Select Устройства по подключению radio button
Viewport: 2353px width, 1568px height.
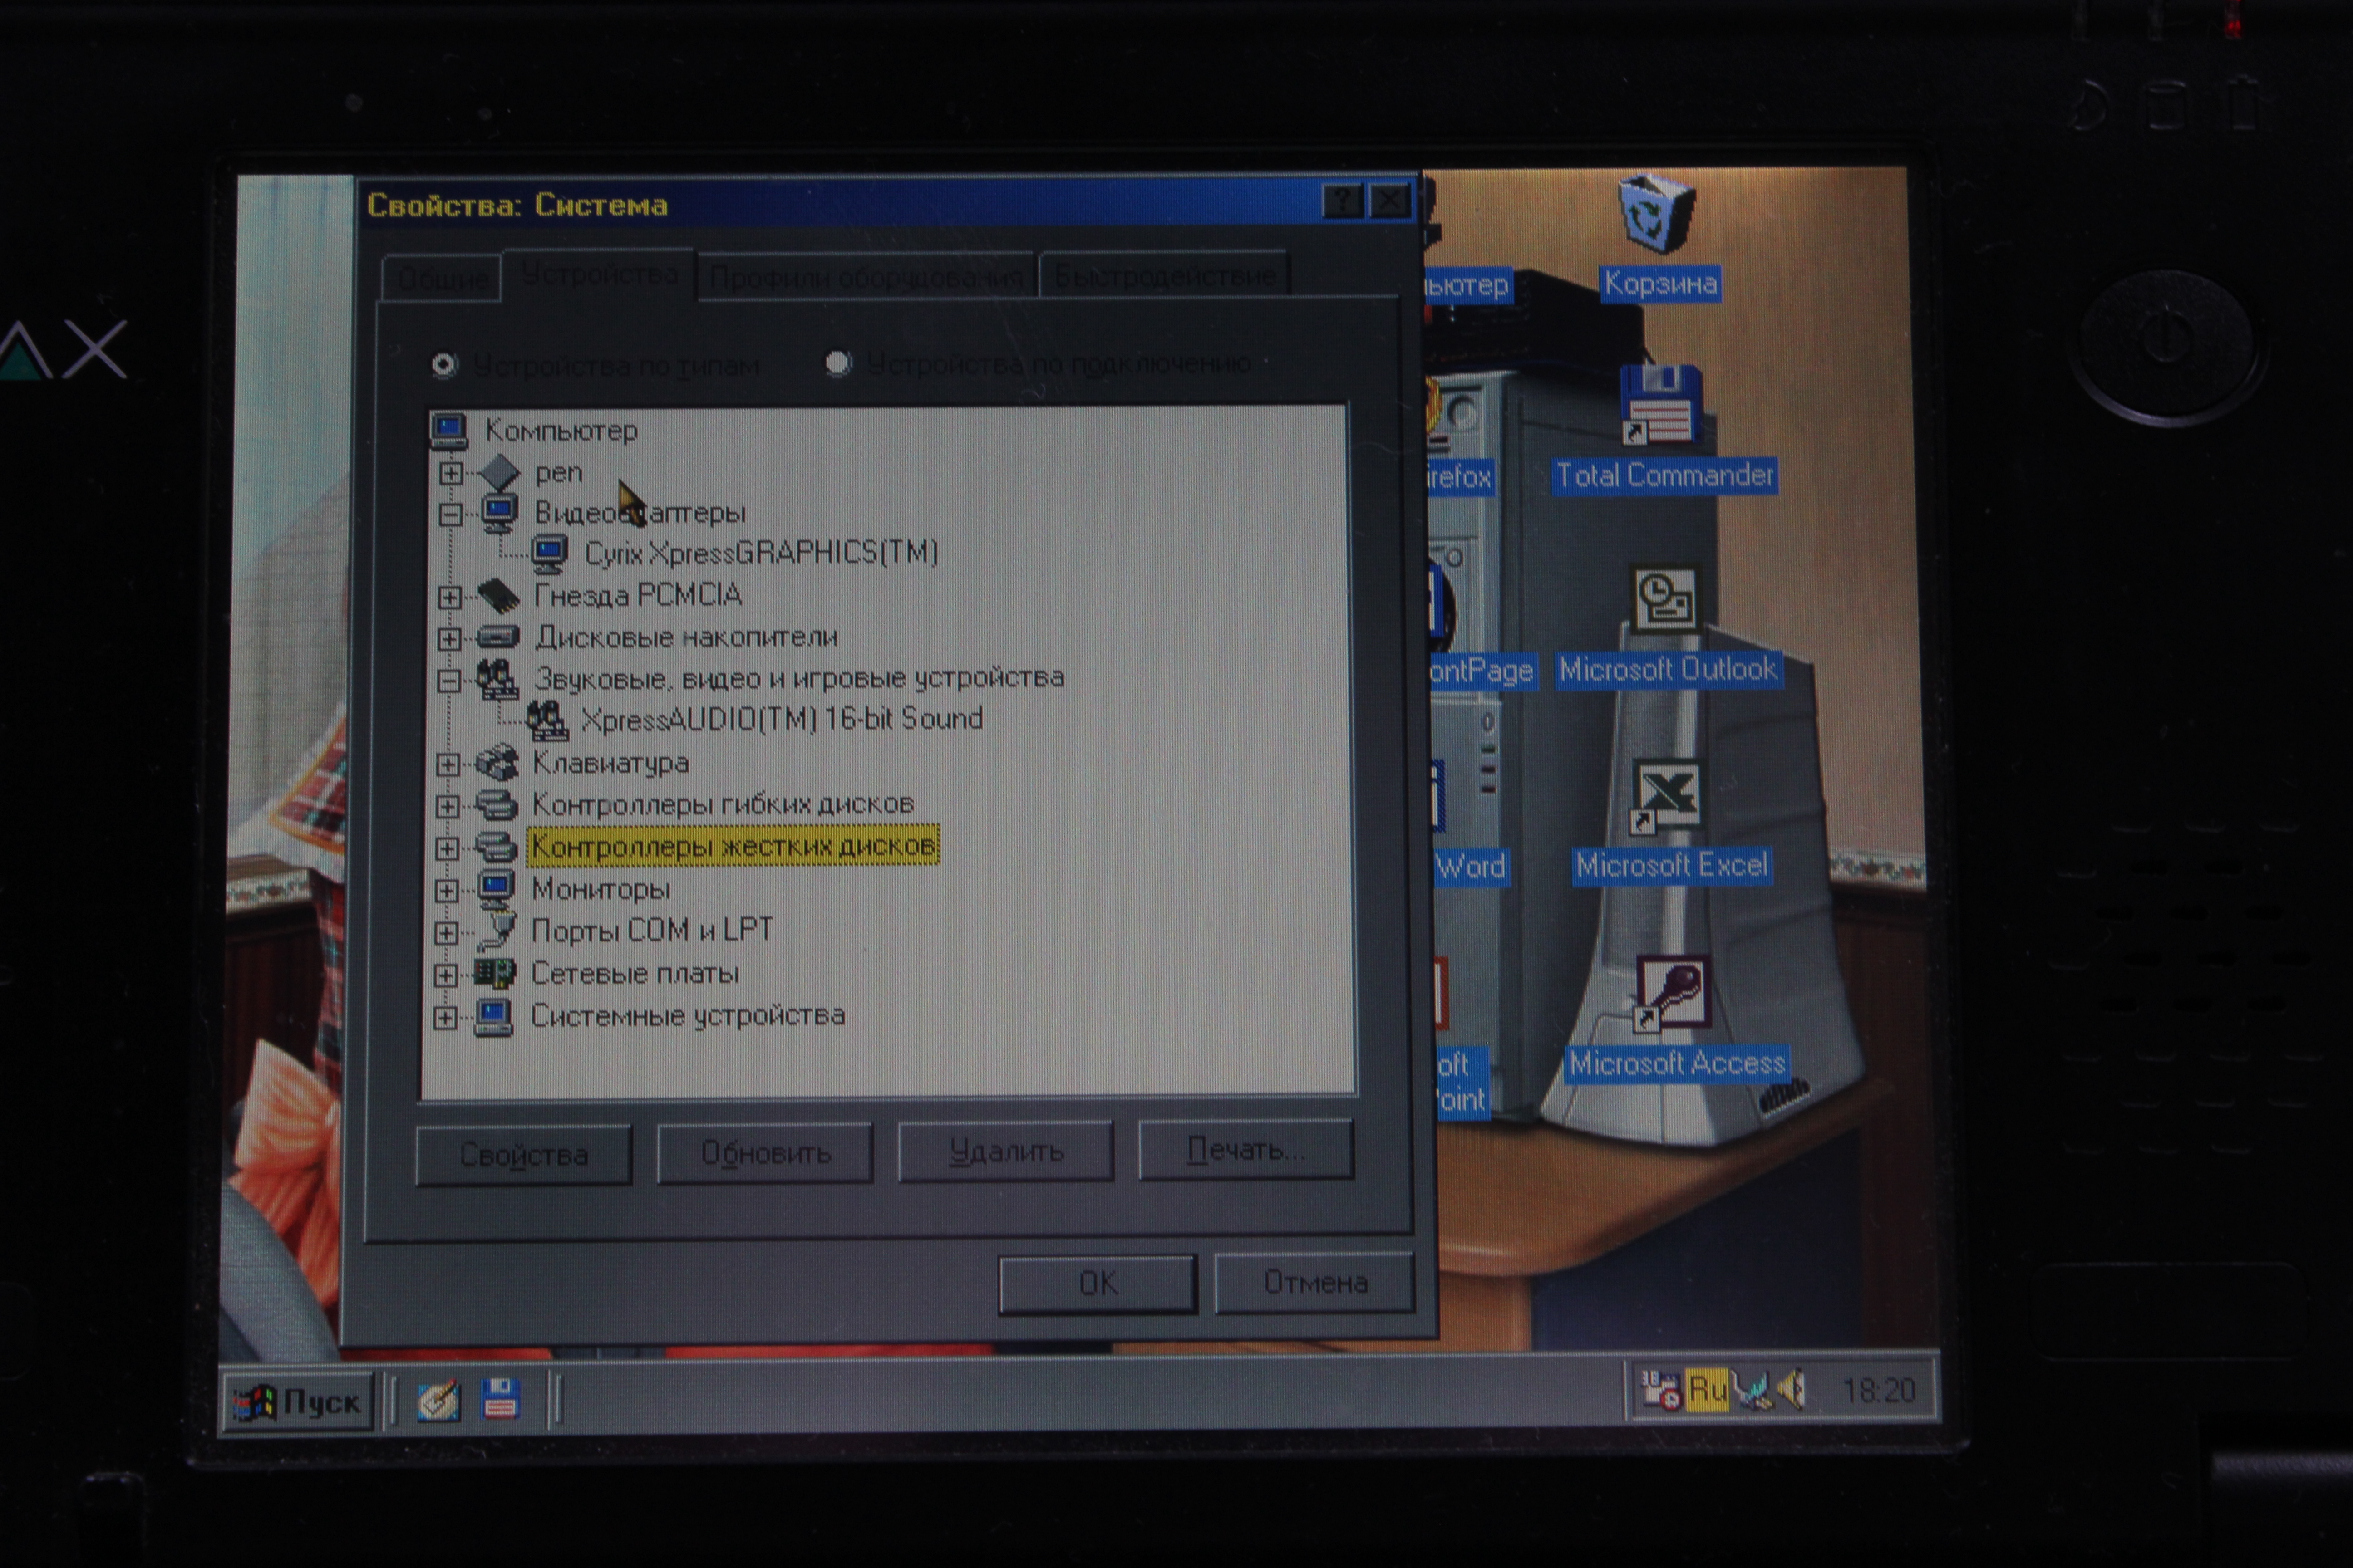(x=838, y=364)
